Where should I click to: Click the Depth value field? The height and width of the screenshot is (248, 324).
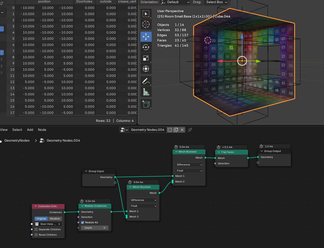(95, 228)
